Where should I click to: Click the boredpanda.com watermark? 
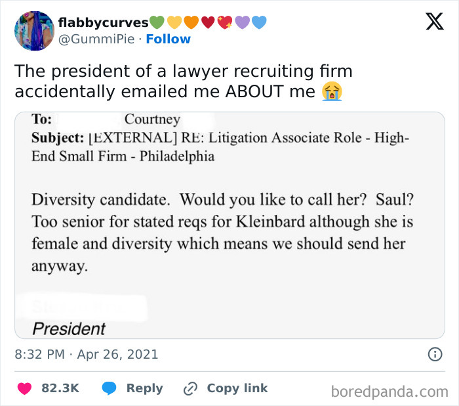(x=389, y=392)
